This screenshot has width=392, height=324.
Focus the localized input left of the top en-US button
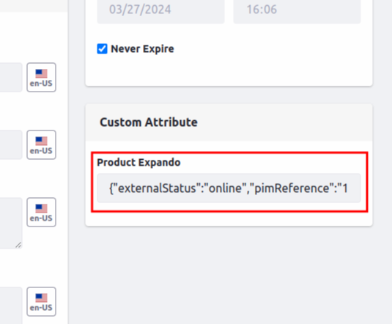(x=11, y=77)
